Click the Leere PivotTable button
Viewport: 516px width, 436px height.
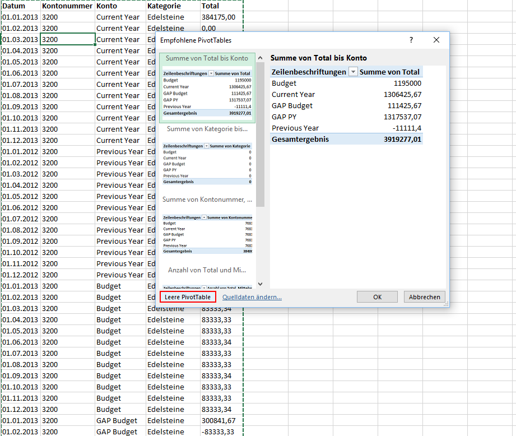pos(188,297)
